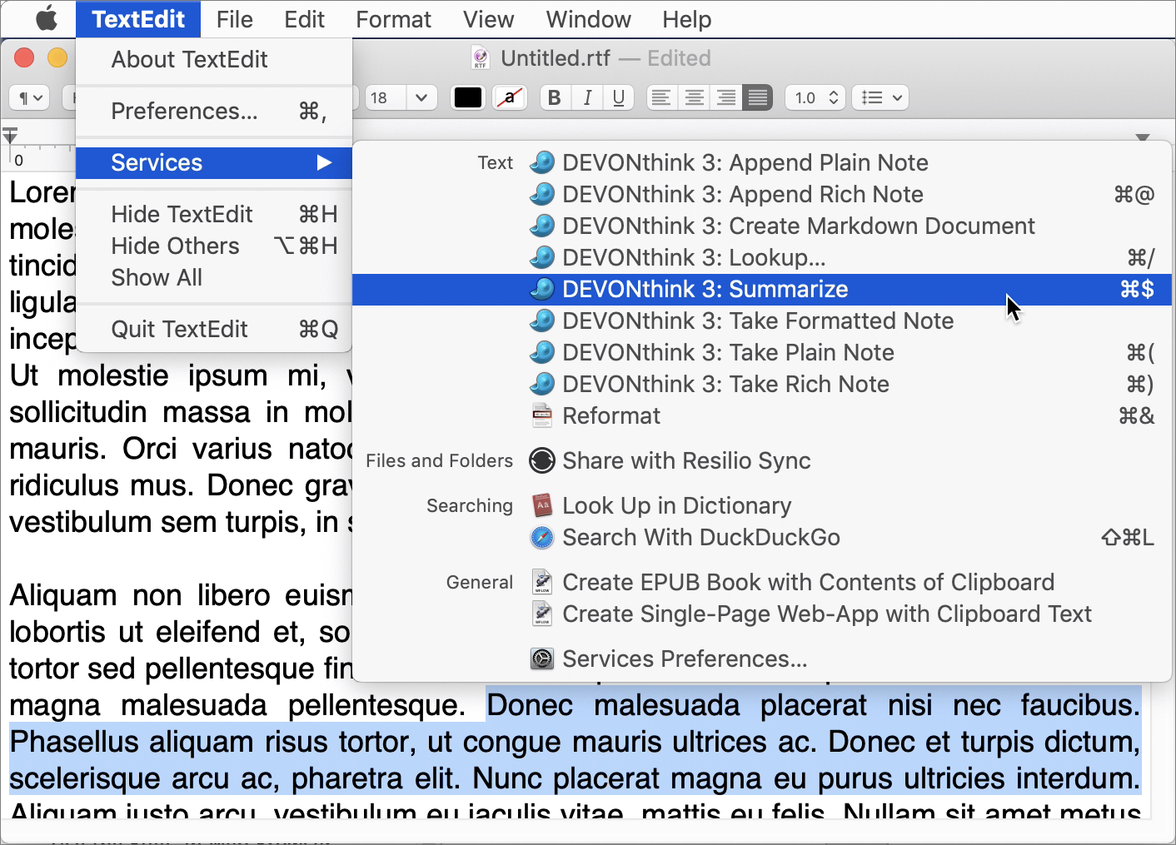The height and width of the screenshot is (845, 1176).
Task: Click the font size field showing 18
Action: point(386,97)
